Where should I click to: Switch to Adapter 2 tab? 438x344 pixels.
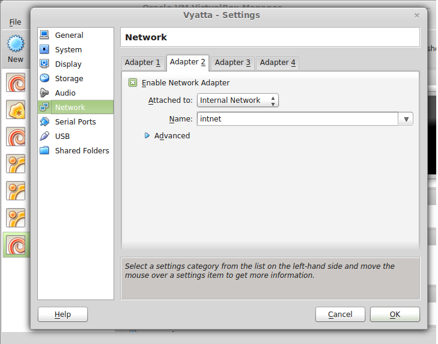tap(187, 62)
